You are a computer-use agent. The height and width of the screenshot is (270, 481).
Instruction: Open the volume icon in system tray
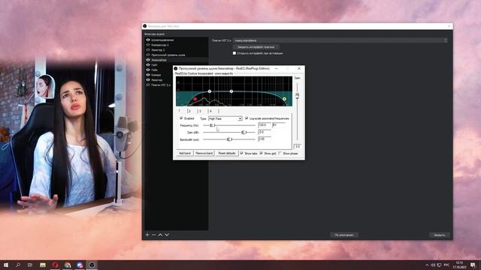[x=433, y=265]
